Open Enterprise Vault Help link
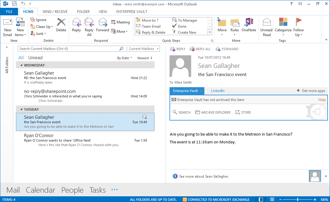 [322, 100]
